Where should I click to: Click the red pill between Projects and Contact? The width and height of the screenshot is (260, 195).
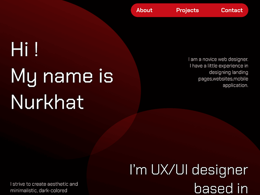[210, 10]
